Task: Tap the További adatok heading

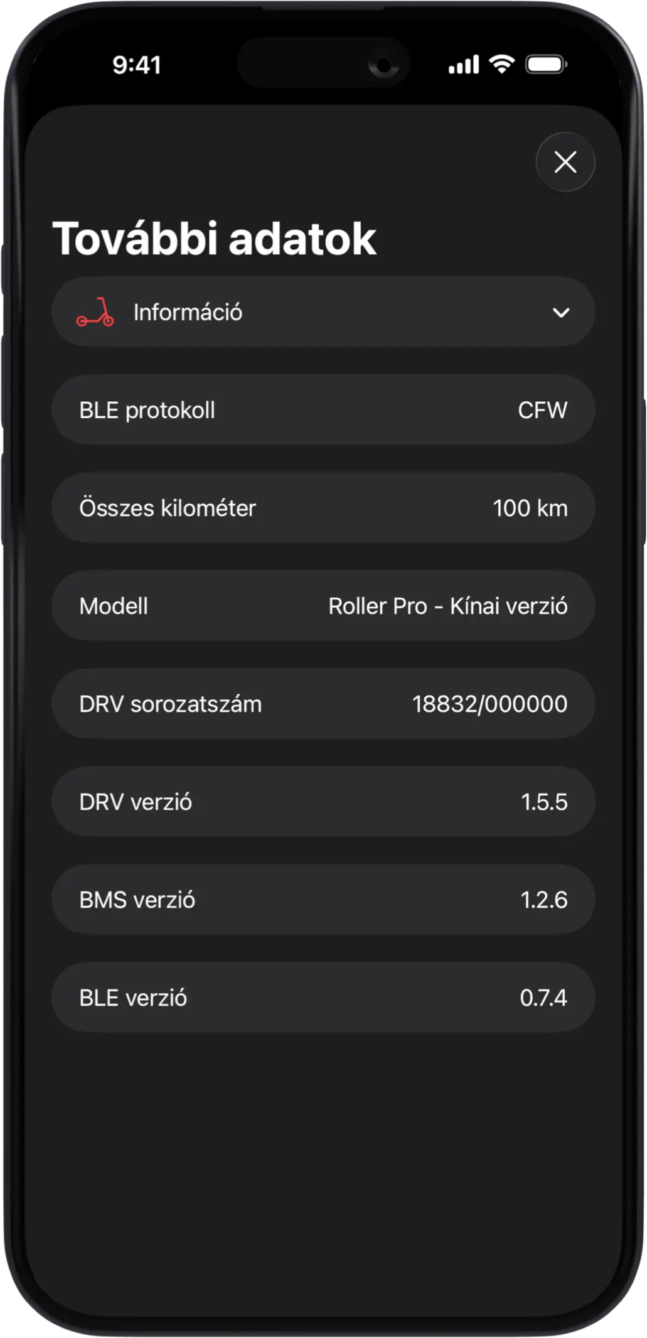Action: [214, 239]
